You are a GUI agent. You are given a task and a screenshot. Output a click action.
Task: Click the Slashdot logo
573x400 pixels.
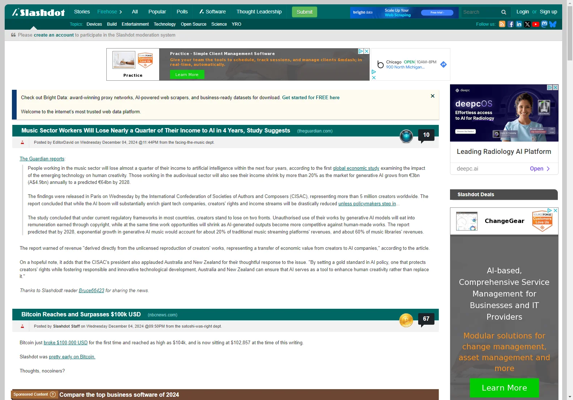[x=38, y=12]
